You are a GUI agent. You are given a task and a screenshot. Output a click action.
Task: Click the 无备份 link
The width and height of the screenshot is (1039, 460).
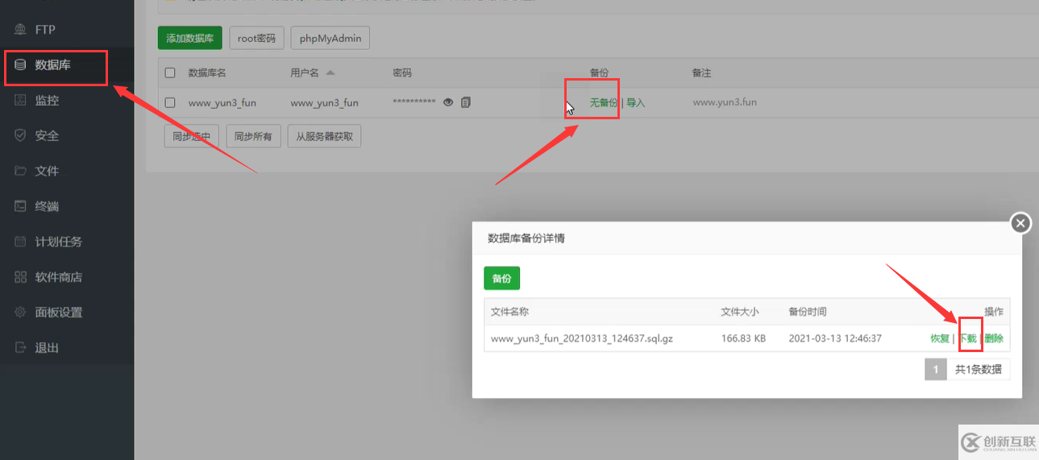(x=604, y=103)
